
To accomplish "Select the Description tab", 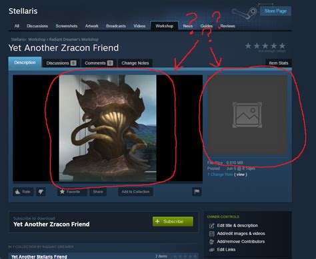I will (x=25, y=63).
